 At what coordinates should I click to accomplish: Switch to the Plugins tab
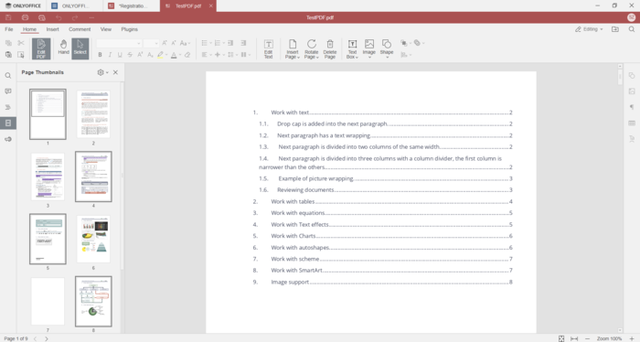(x=130, y=29)
